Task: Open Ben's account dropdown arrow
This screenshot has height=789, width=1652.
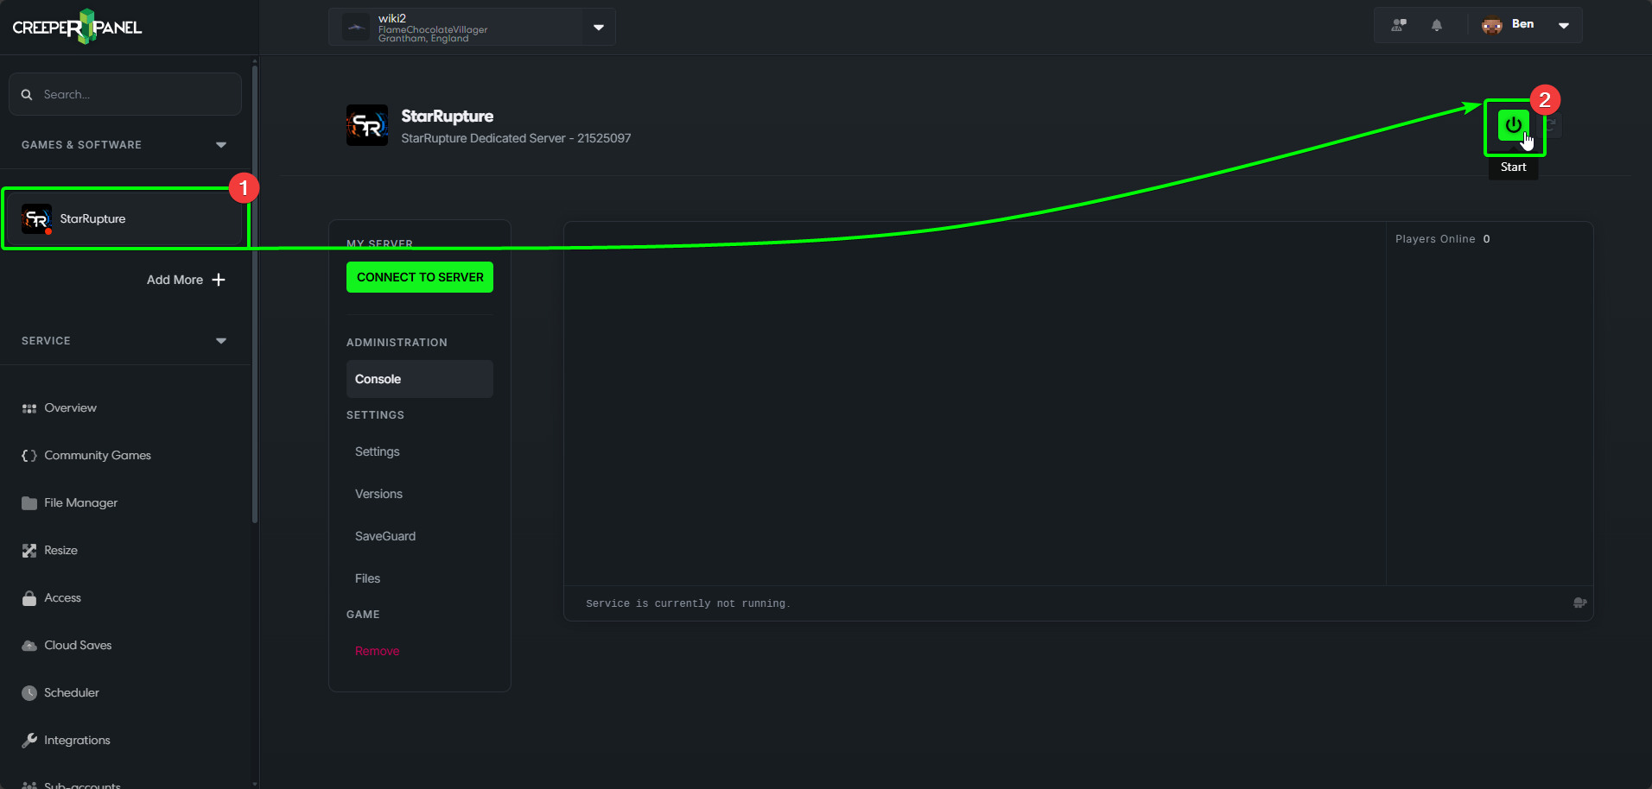Action: pyautogui.click(x=1564, y=25)
